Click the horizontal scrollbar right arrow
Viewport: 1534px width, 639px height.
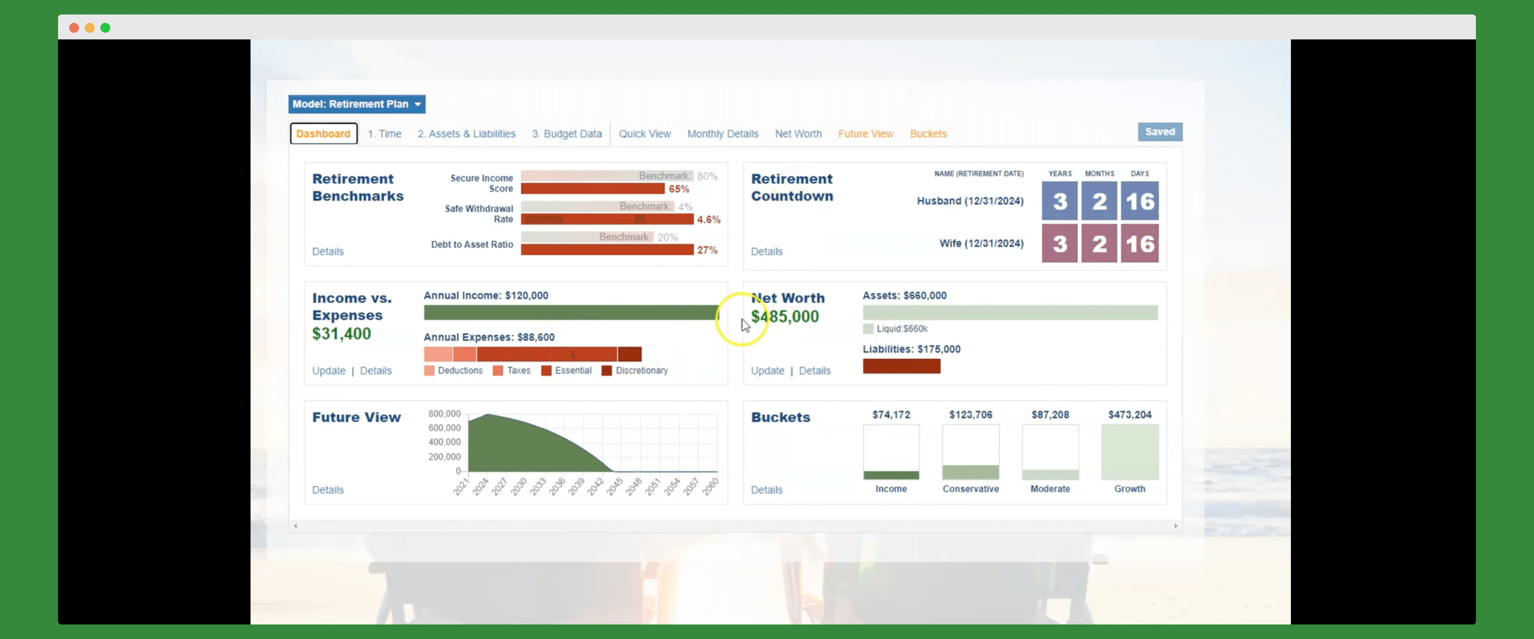pyautogui.click(x=1176, y=526)
